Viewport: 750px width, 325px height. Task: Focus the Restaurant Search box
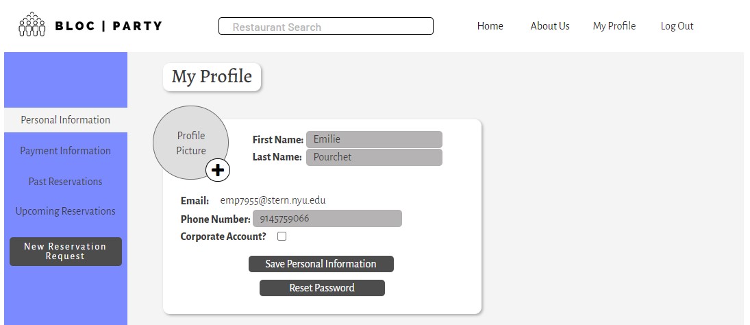(326, 26)
